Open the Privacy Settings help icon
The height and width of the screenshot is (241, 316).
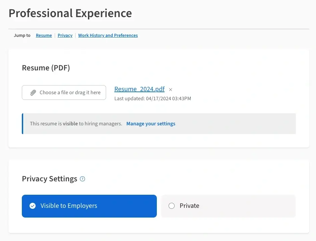pos(82,179)
